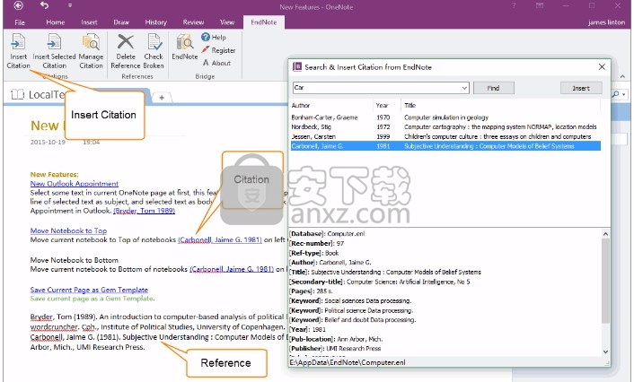Click the search scope dropdown arrow beside magnifier

click(x=624, y=94)
